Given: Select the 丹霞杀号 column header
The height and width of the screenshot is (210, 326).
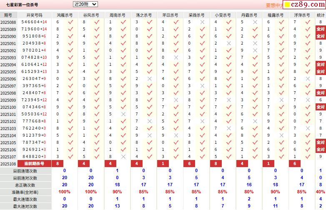Looking at the screenshot, I should point(249,15).
